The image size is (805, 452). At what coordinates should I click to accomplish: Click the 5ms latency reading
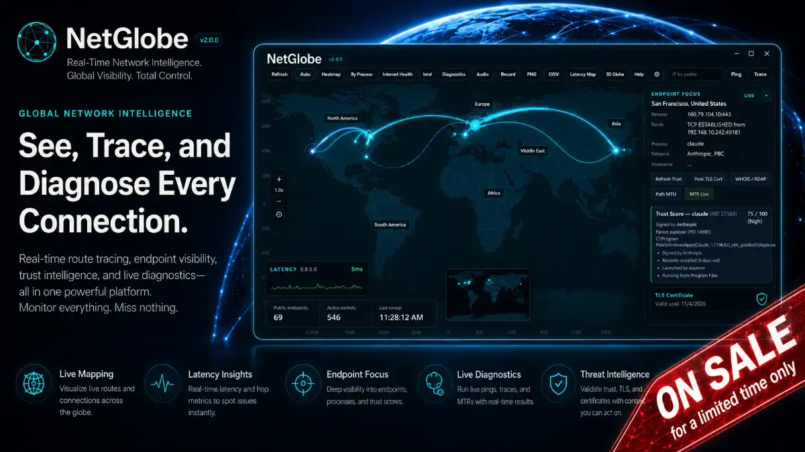pyautogui.click(x=356, y=269)
